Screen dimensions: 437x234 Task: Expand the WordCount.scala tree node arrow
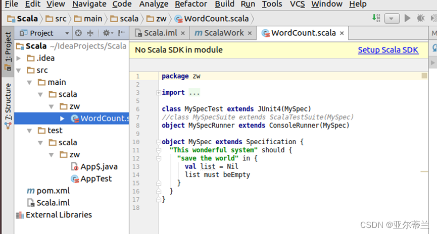point(62,119)
